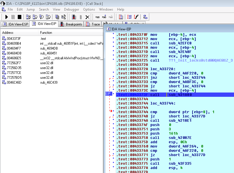Click the Step over toolbar icon
234x173 pixels.
(x=35, y=17)
